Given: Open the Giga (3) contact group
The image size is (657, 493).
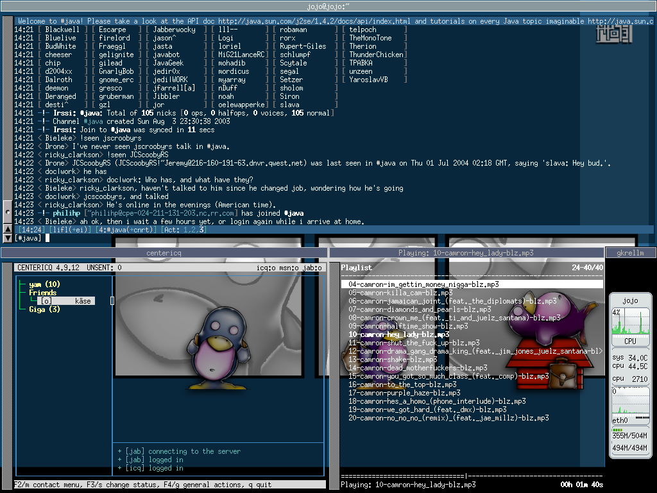Looking at the screenshot, I should (x=44, y=309).
